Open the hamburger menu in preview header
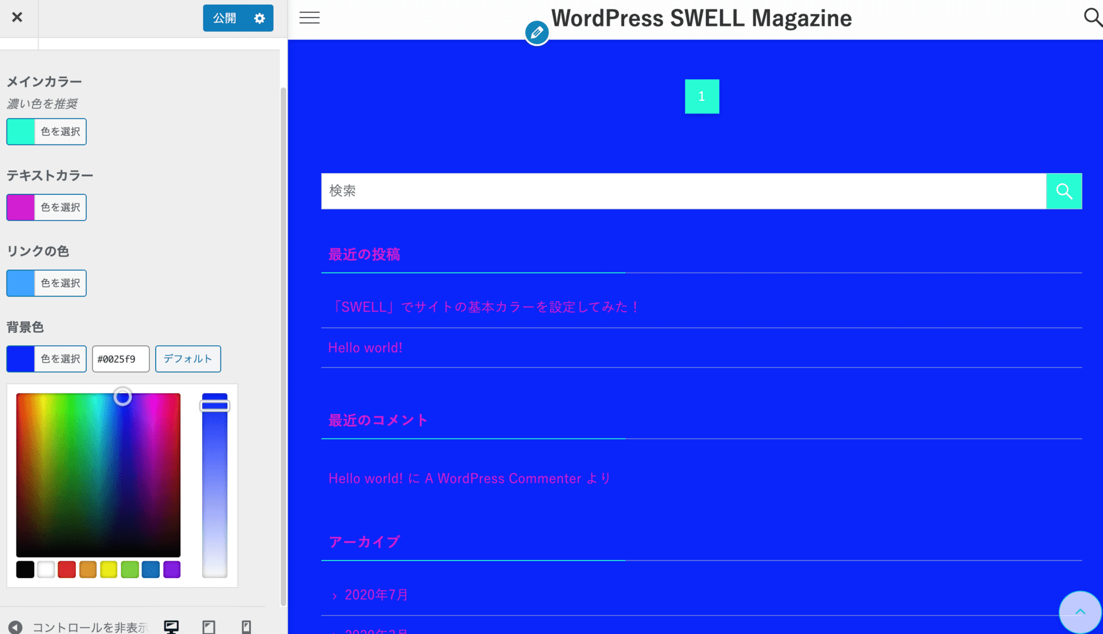The image size is (1103, 634). [x=310, y=18]
